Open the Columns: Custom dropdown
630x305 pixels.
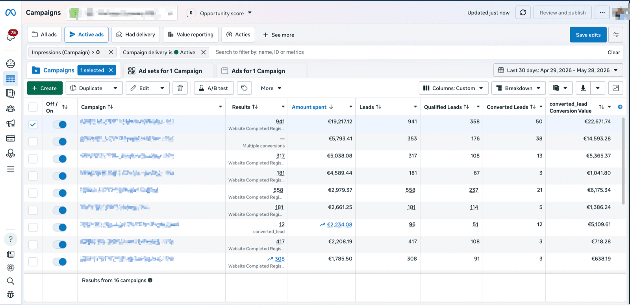pyautogui.click(x=454, y=88)
